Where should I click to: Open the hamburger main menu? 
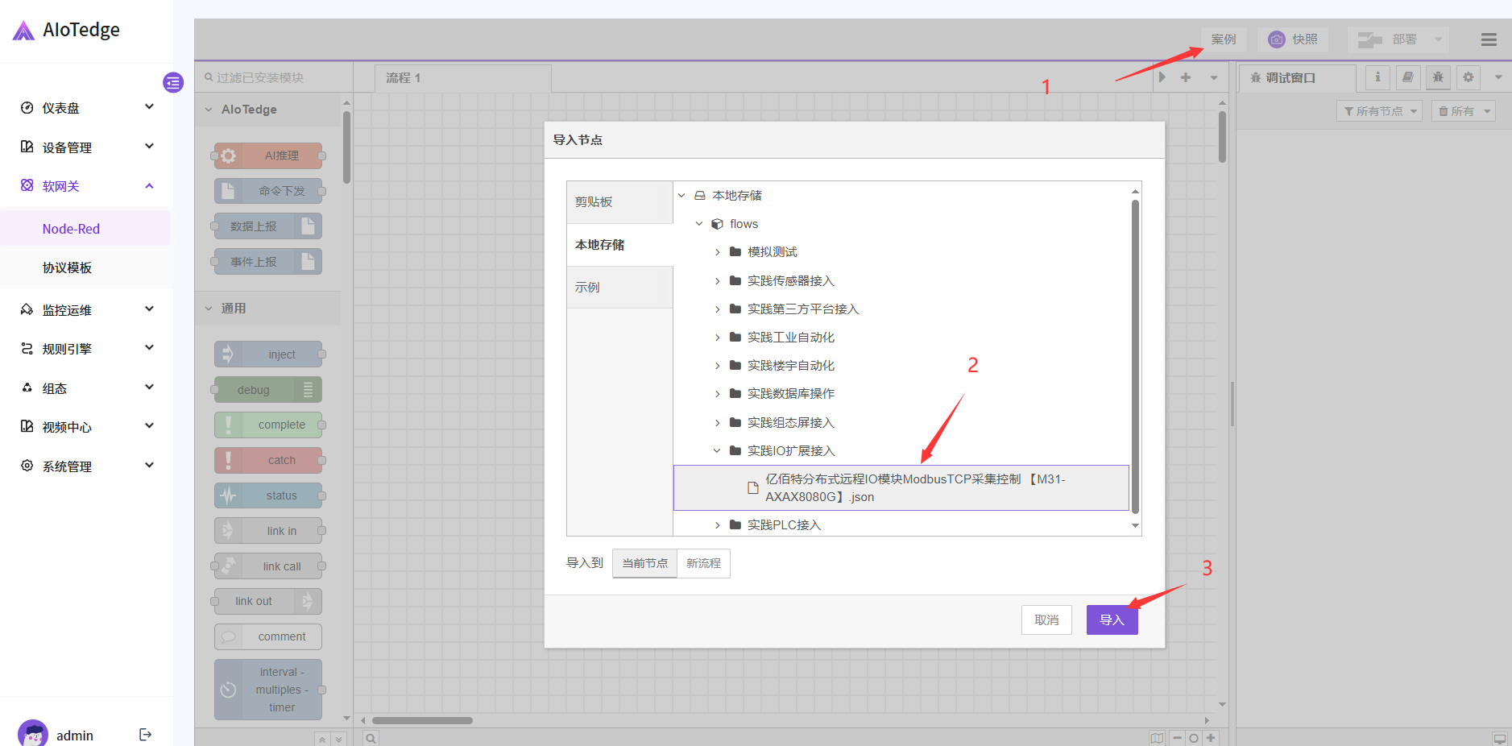point(1489,39)
